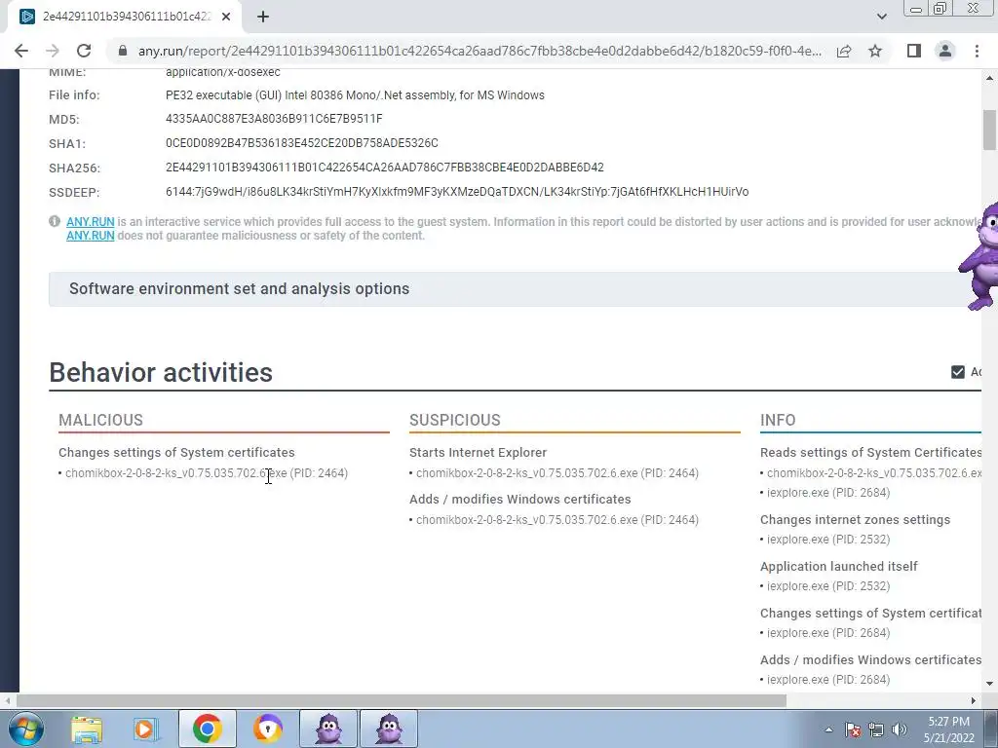Open the Chrome profile avatar
998x748 pixels.
[945, 51]
